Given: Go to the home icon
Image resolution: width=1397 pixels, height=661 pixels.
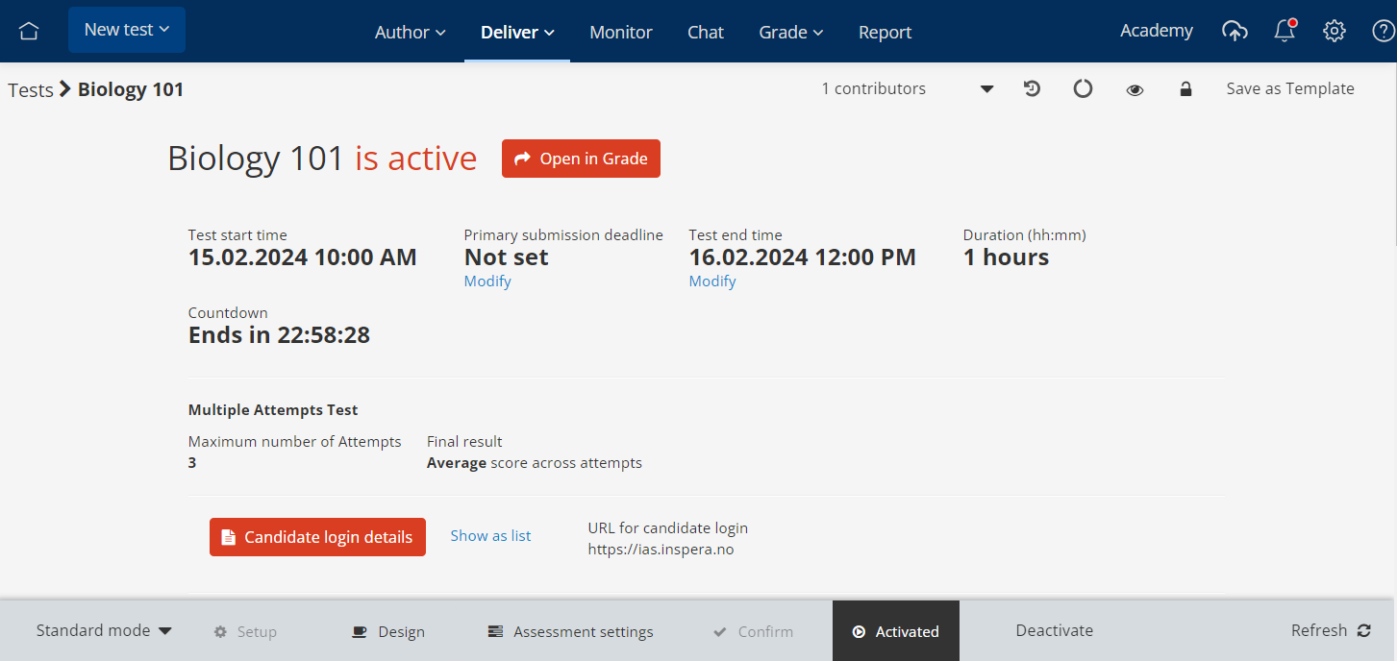Looking at the screenshot, I should pyautogui.click(x=29, y=31).
